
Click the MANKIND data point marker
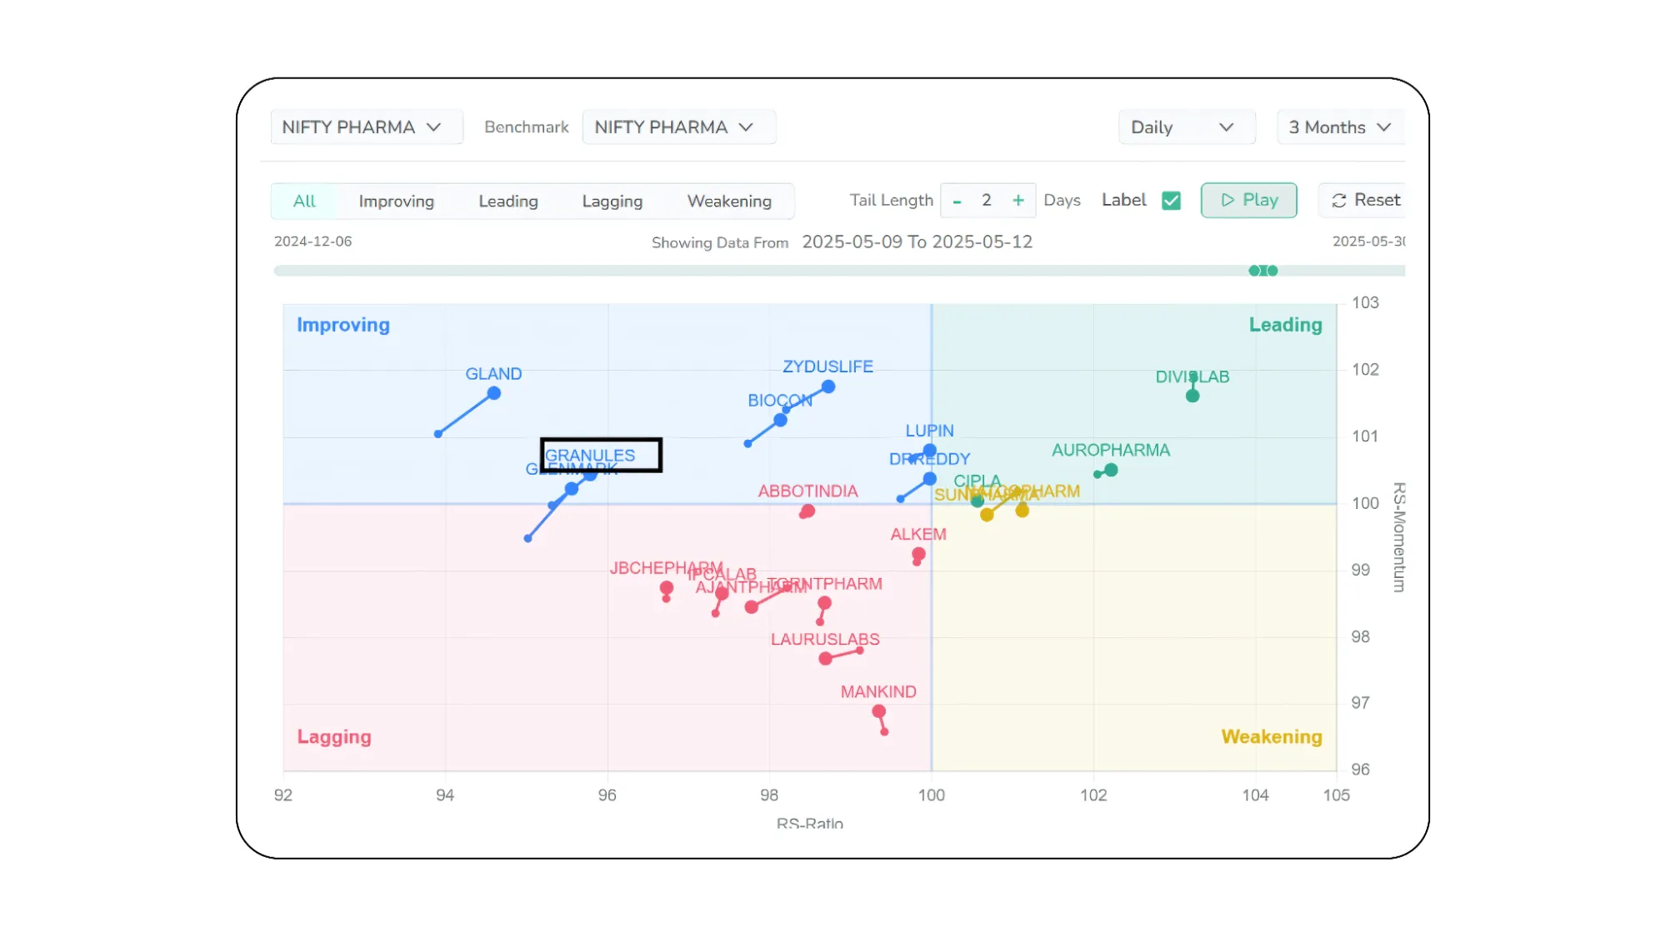click(x=878, y=711)
